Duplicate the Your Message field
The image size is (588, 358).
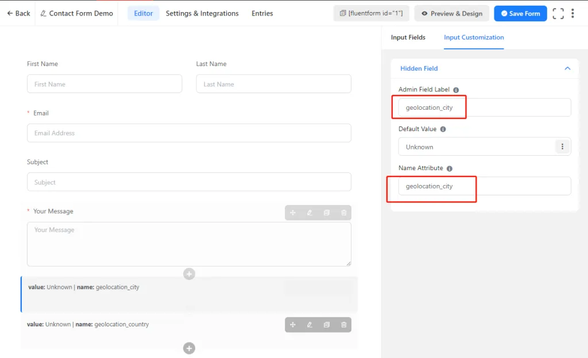pos(327,213)
